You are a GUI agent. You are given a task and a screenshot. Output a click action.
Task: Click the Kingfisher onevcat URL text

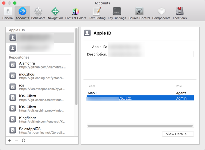click(x=42, y=122)
